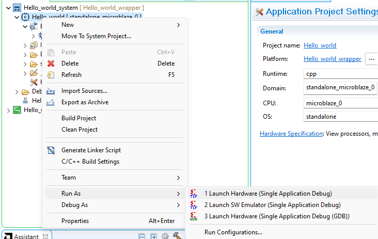Click the Export as Archive icon
Screen dimensions: 378x239
coord(51,102)
